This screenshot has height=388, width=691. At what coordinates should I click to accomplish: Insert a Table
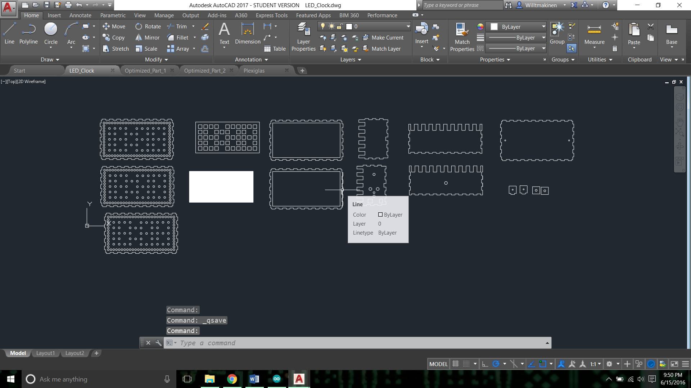[275, 48]
